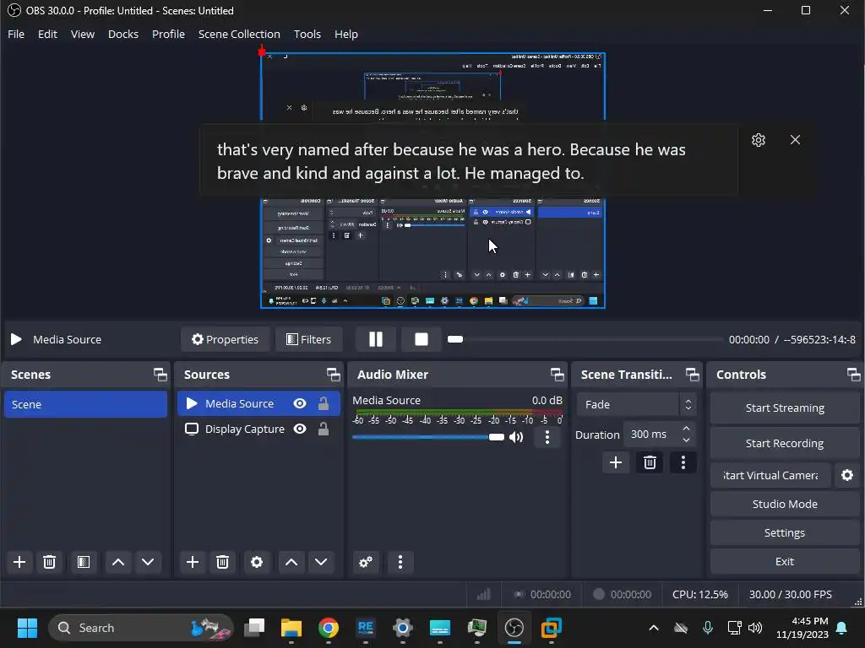
Task: Select the Scene item in Scenes list
Action: pyautogui.click(x=85, y=404)
